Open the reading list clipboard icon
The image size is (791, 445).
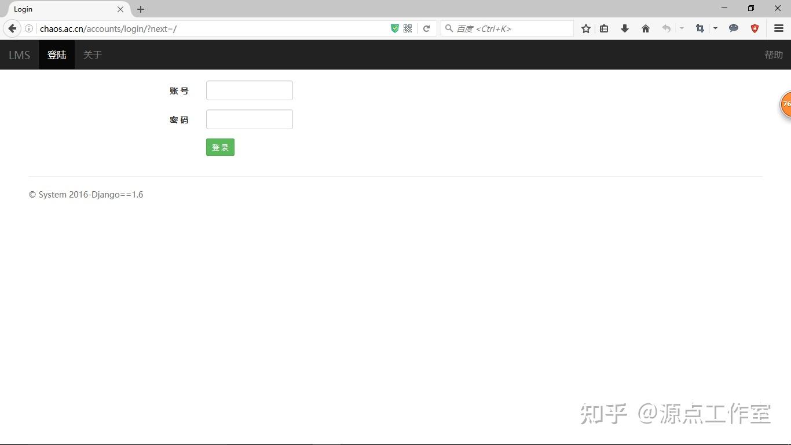coord(604,28)
